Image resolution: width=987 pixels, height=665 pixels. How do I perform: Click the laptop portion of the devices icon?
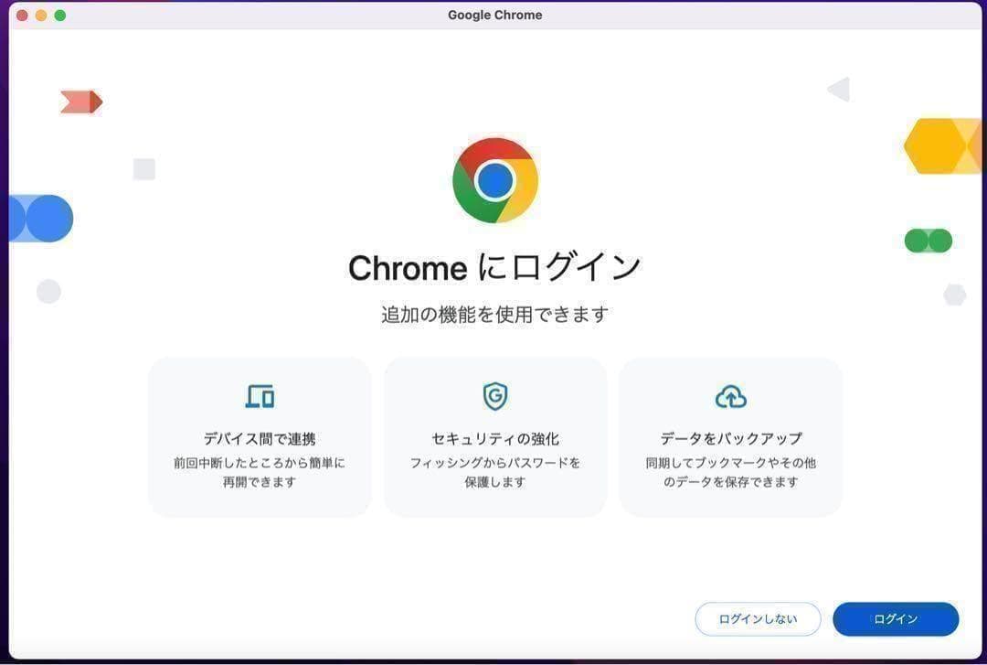(x=254, y=394)
